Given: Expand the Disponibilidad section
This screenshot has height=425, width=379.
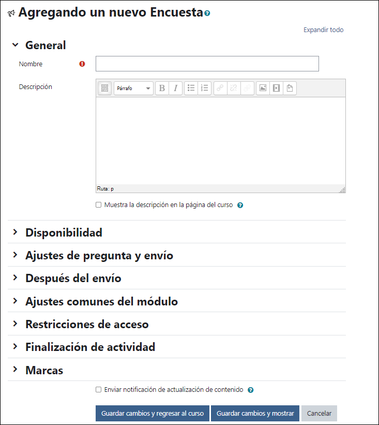Looking at the screenshot, I should pos(16,232).
